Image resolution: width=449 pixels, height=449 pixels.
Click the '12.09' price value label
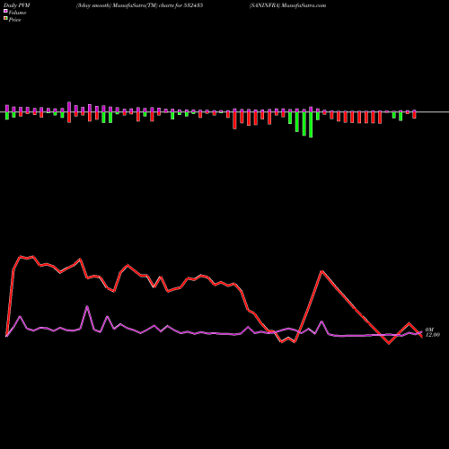tap(433, 335)
